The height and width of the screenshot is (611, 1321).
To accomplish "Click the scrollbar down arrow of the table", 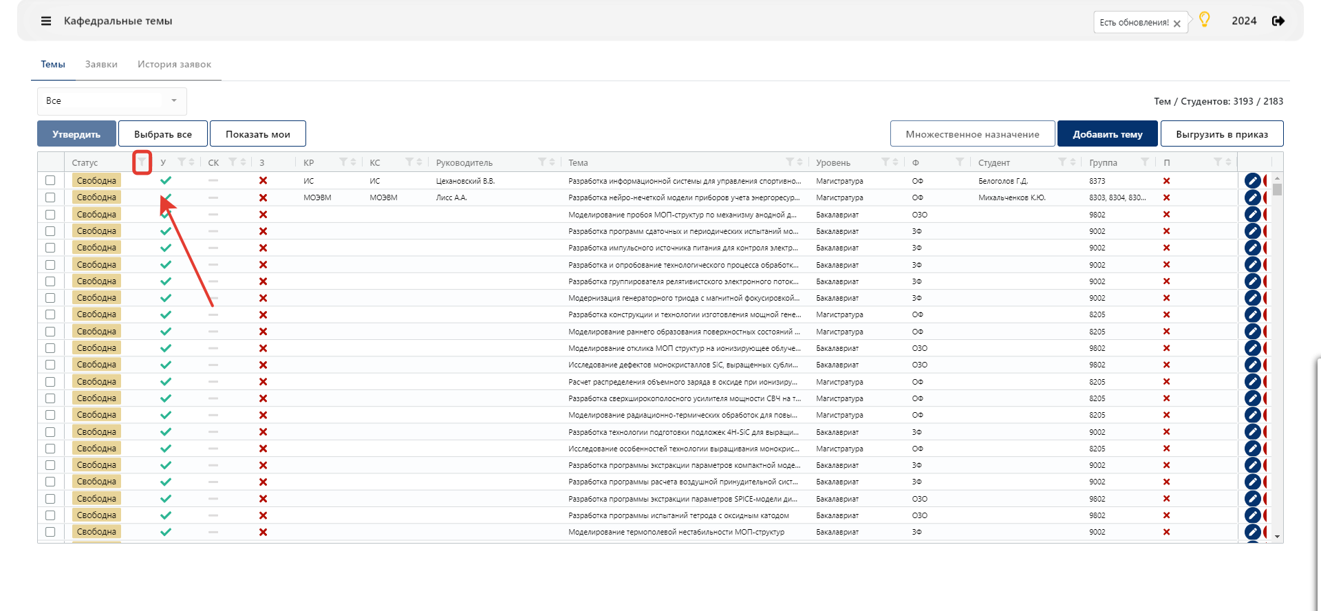I will click(x=1277, y=537).
